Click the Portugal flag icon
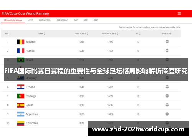Image resolution: width=192 pixels, height=139 pixels. (21, 96)
